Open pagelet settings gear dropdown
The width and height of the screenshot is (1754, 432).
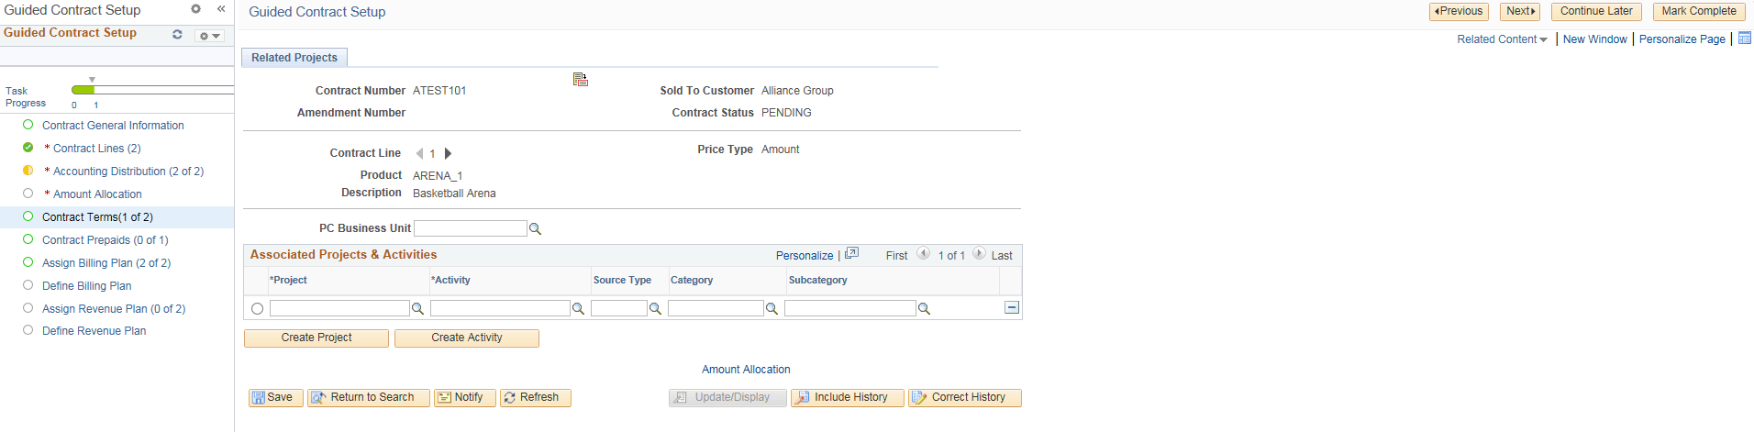pos(209,36)
